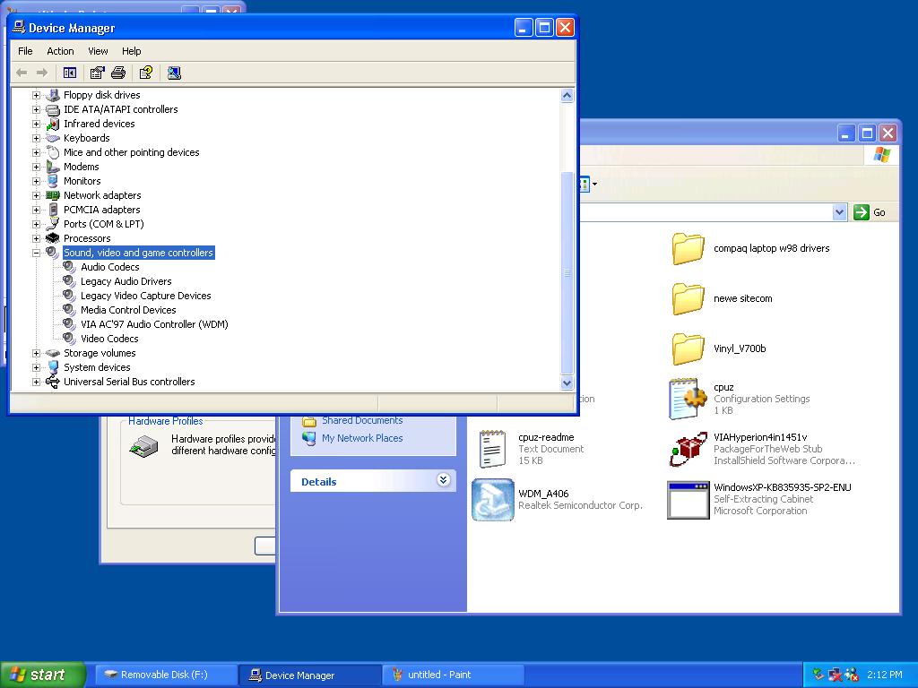Open Properties via the toolbar properties icon
This screenshot has height=688, width=918.
pyautogui.click(x=97, y=73)
